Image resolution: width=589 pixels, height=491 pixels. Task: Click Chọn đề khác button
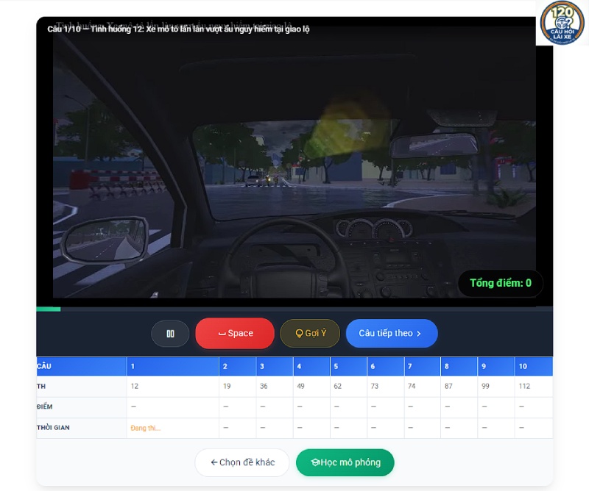coord(242,462)
